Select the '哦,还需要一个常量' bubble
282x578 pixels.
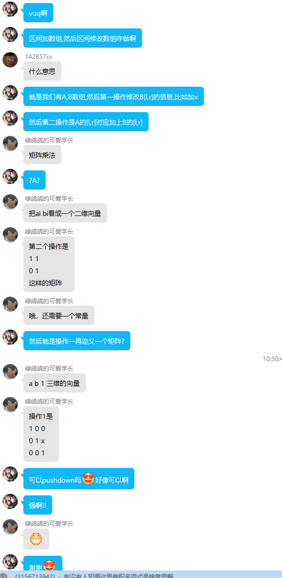tap(59, 315)
